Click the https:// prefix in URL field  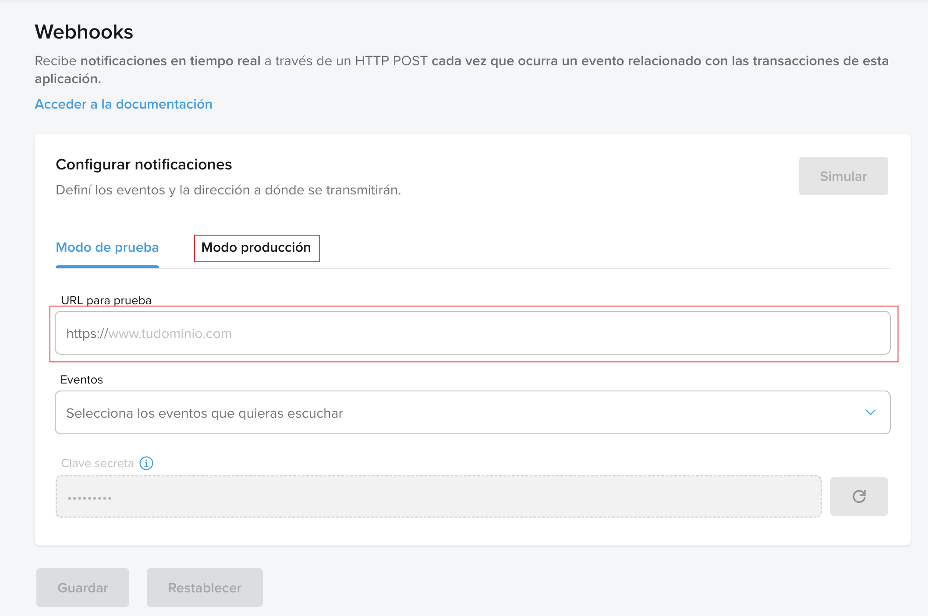[x=87, y=334]
